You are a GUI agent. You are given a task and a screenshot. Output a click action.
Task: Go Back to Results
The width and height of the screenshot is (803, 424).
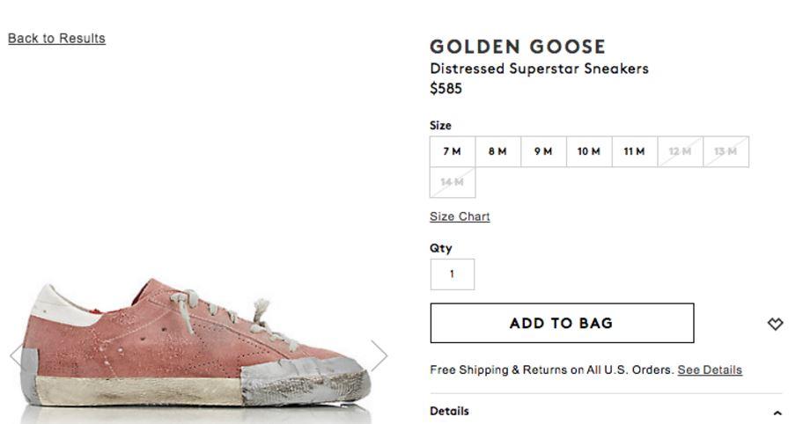56,39
